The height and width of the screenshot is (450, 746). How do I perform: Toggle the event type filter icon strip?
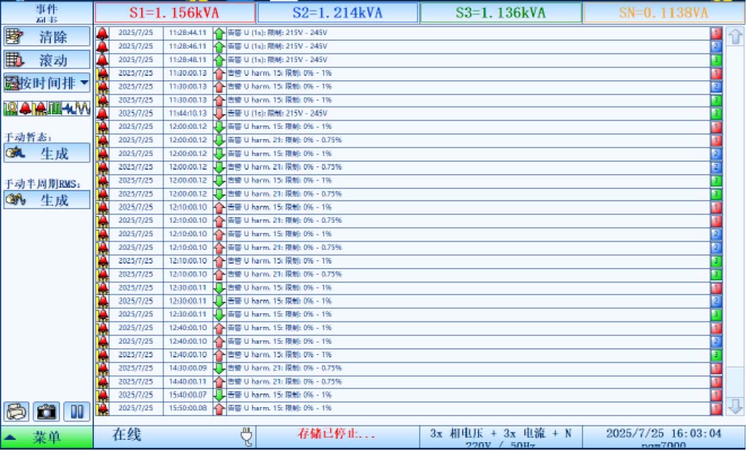tap(47, 109)
